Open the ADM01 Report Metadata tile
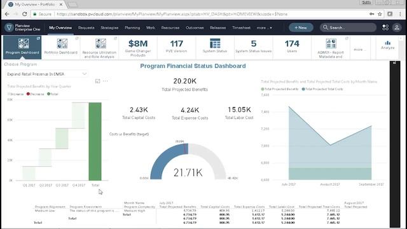The image size is (407, 229). click(x=331, y=48)
